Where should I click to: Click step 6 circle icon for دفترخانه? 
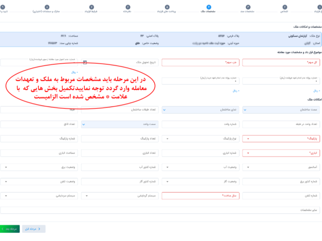tap(127, 7)
